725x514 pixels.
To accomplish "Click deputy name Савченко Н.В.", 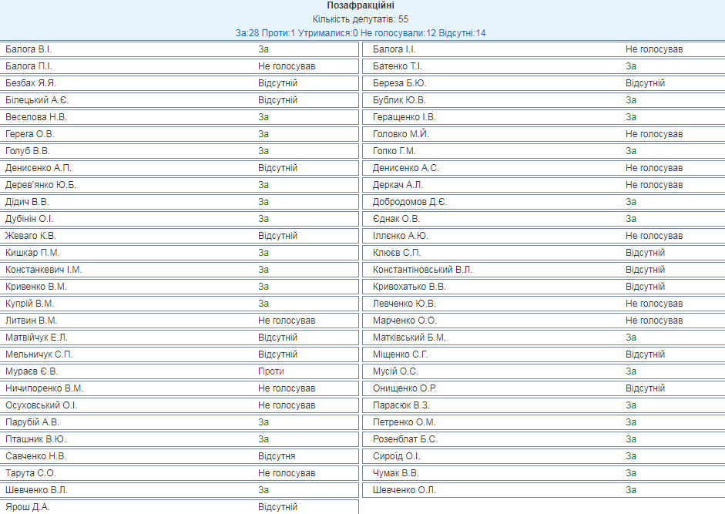I will pos(35,456).
